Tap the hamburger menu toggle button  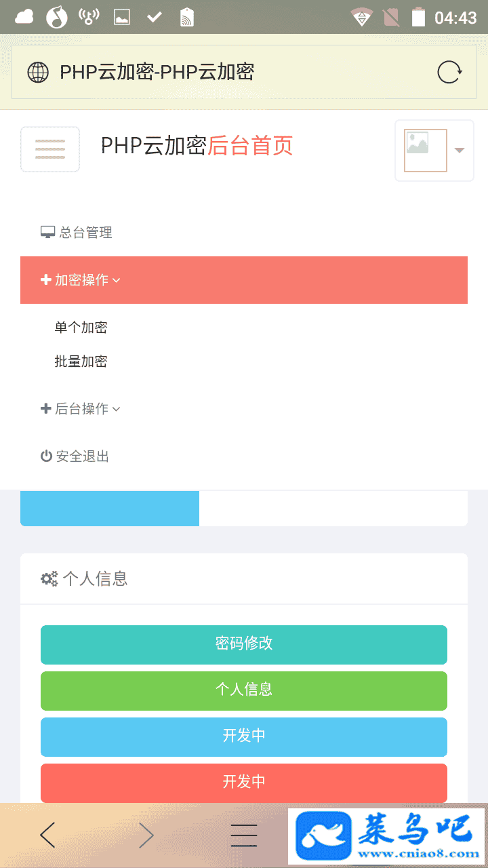pyautogui.click(x=50, y=149)
